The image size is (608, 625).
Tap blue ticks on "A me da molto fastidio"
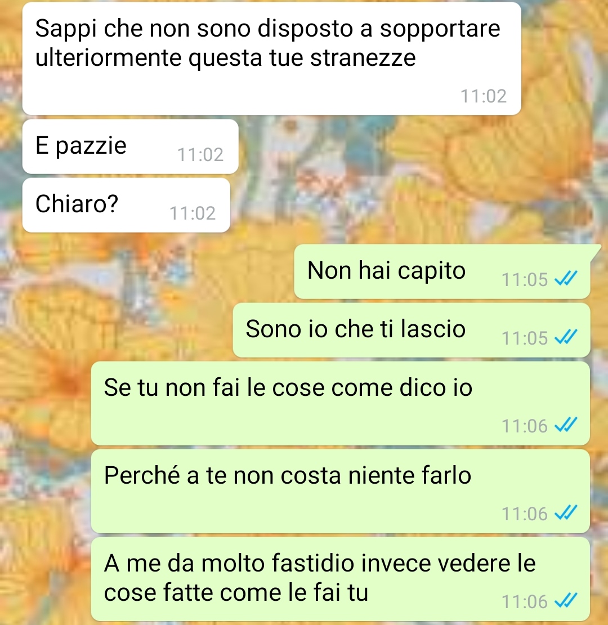click(x=566, y=601)
